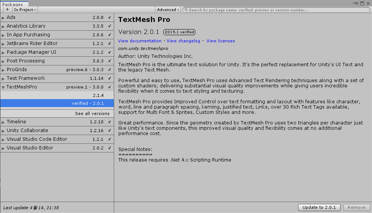Expand the Timeline package row

[3, 122]
